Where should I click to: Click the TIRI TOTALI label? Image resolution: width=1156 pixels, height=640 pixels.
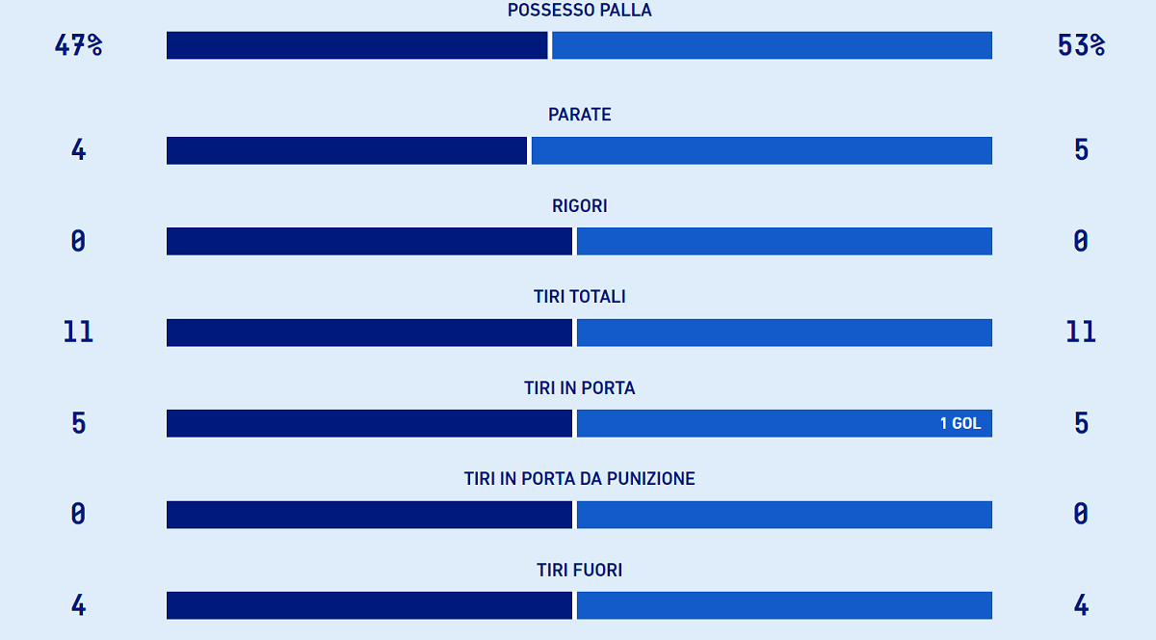pyautogui.click(x=579, y=297)
